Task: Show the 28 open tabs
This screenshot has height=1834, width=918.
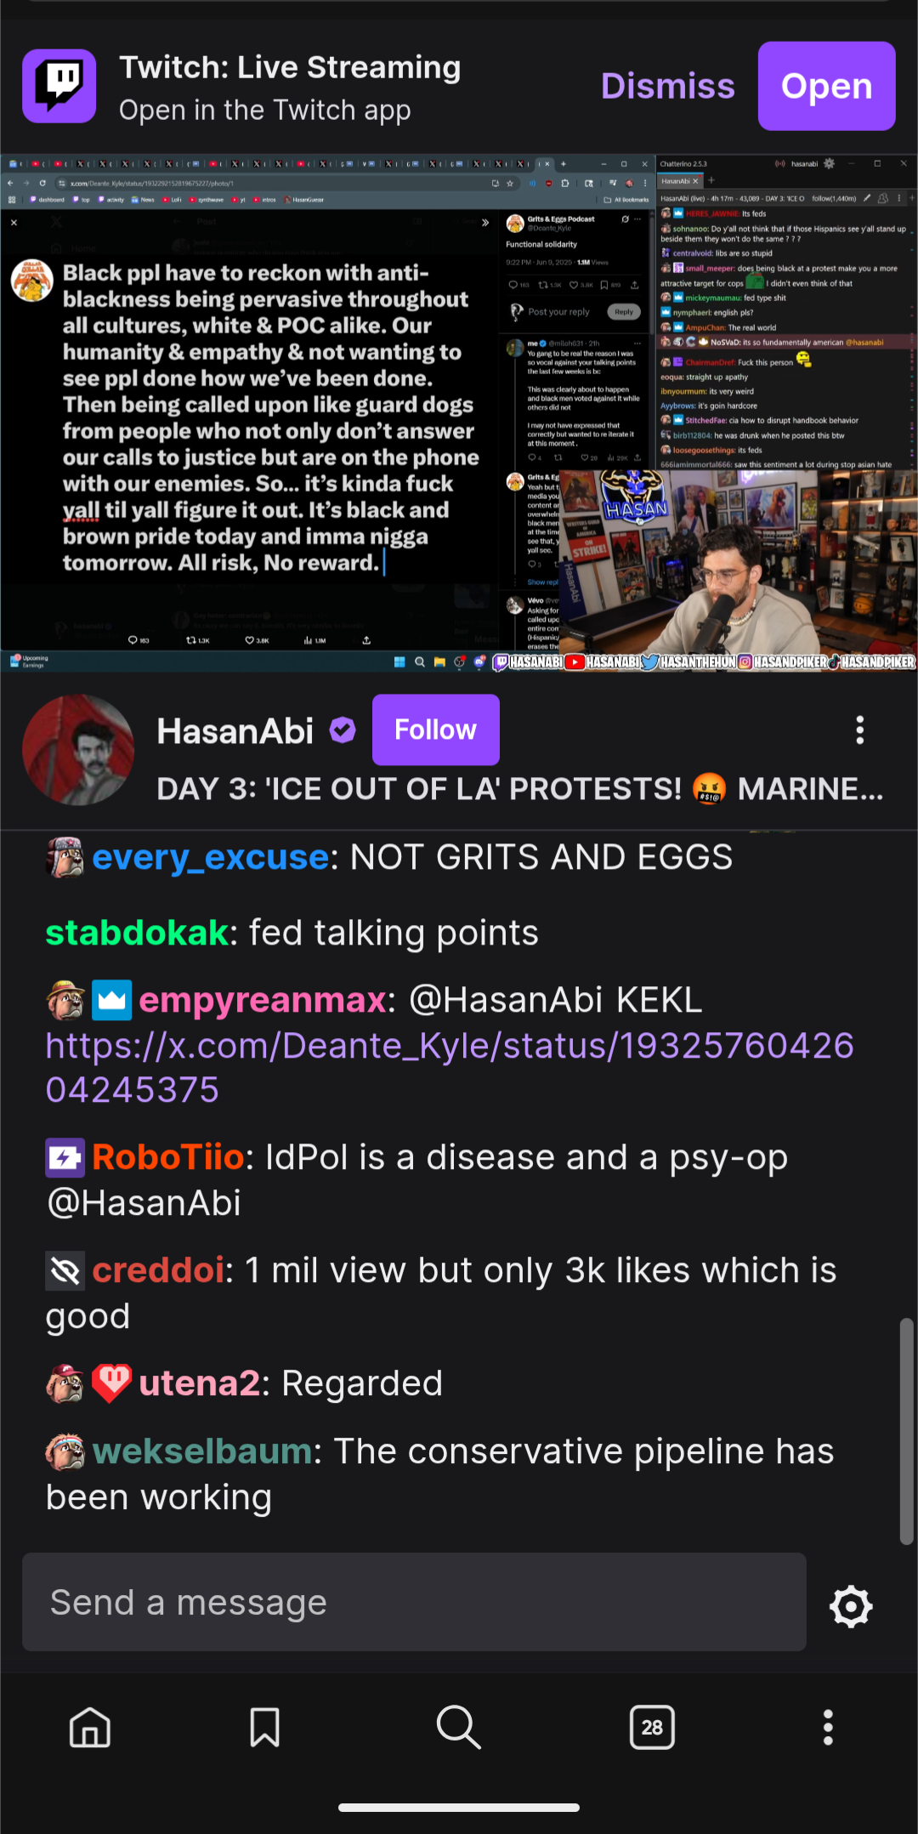Action: 652,1727
